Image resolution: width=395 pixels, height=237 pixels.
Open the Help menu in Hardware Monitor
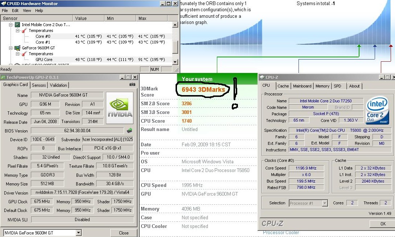39,11
